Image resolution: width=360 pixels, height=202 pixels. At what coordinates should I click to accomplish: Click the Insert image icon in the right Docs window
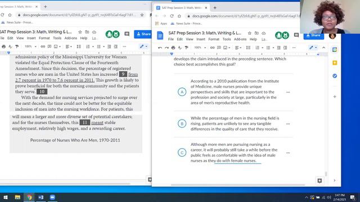coord(225,48)
